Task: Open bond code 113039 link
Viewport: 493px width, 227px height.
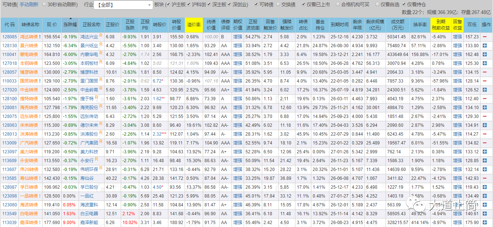Action: [x=10, y=223]
